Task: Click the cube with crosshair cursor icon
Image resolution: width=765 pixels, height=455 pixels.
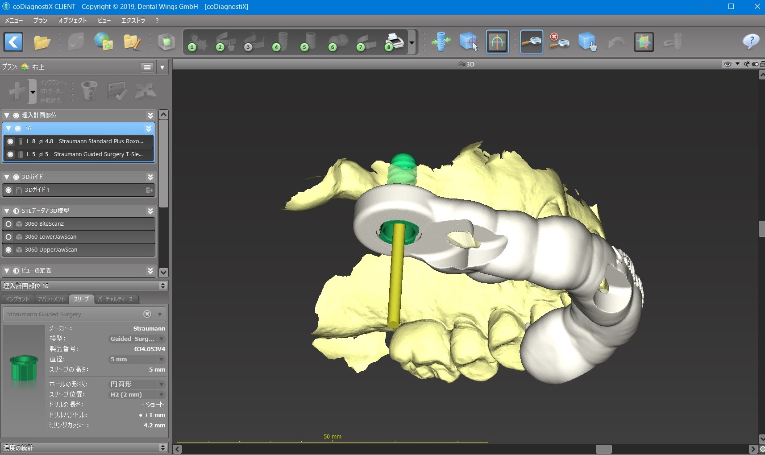Action: (x=469, y=42)
